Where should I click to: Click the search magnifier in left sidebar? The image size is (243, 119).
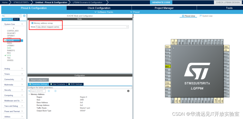(3, 16)
